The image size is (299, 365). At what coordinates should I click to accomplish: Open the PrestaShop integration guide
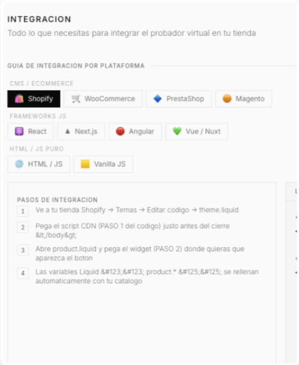tap(179, 99)
